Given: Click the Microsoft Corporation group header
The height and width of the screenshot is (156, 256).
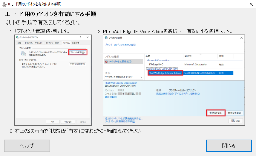Looking at the screenshot, I should (158, 60).
